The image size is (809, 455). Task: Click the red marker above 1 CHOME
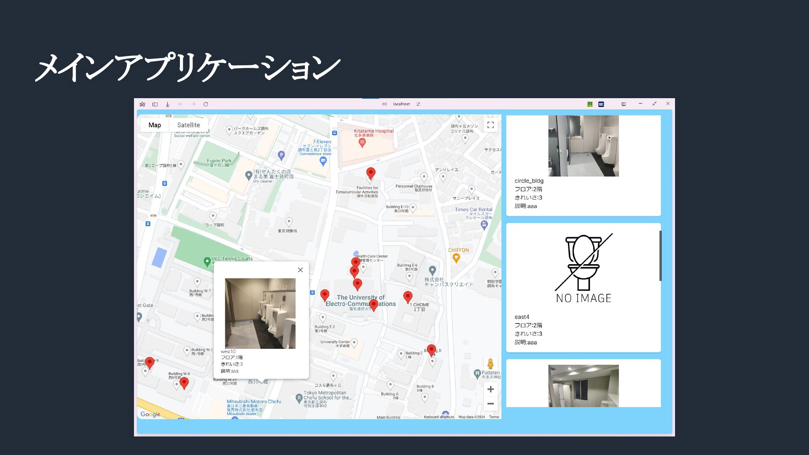coord(407,297)
